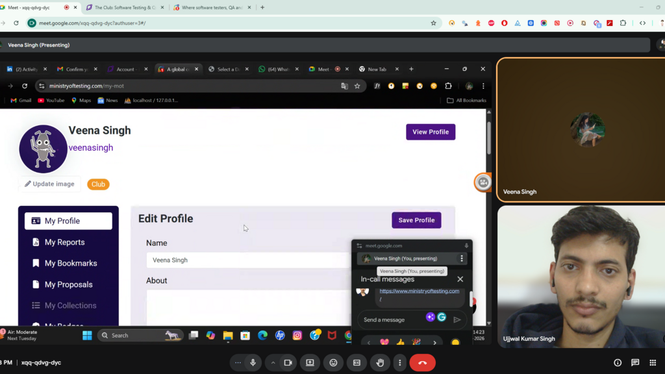Click the Save Profile button
The width and height of the screenshot is (665, 374).
click(416, 220)
